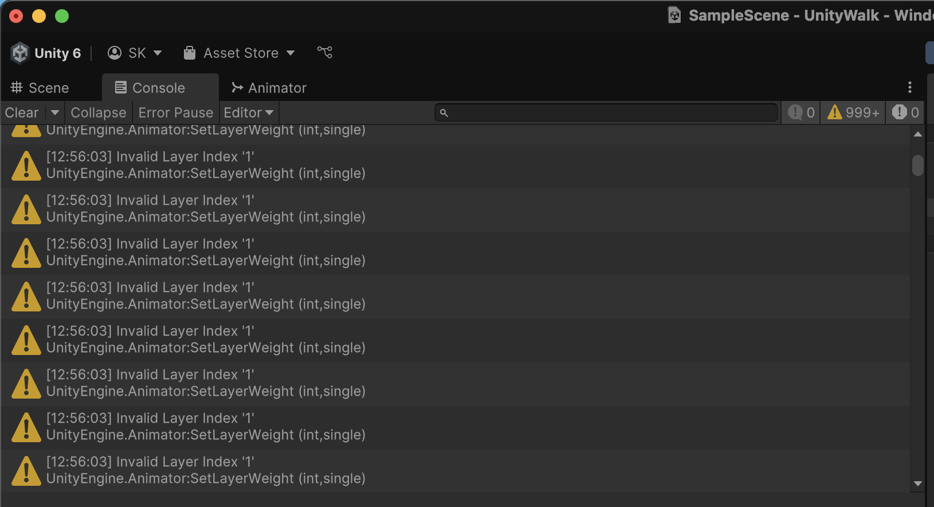Toggle the Collapse log option
This screenshot has height=507, width=934.
tap(99, 112)
